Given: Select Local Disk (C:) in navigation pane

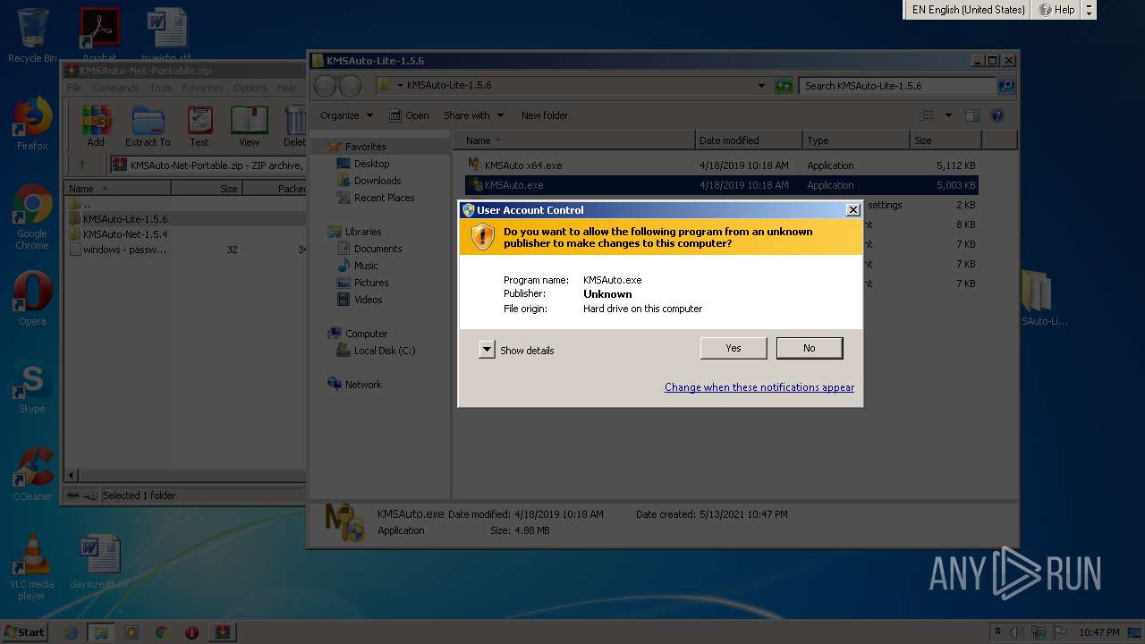Looking at the screenshot, I should (385, 351).
